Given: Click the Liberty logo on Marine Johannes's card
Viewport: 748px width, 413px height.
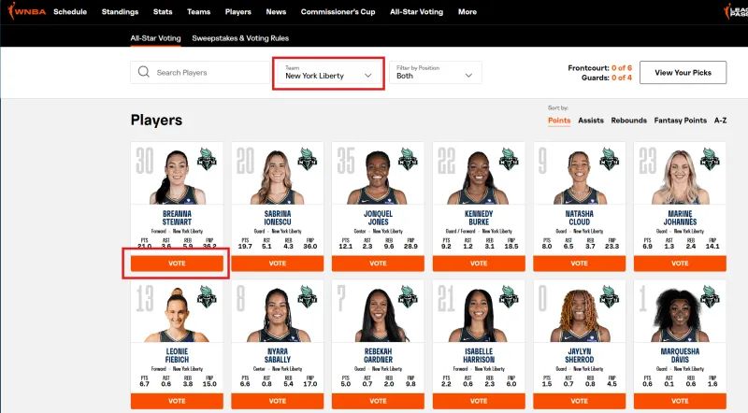Looking at the screenshot, I should (x=710, y=159).
